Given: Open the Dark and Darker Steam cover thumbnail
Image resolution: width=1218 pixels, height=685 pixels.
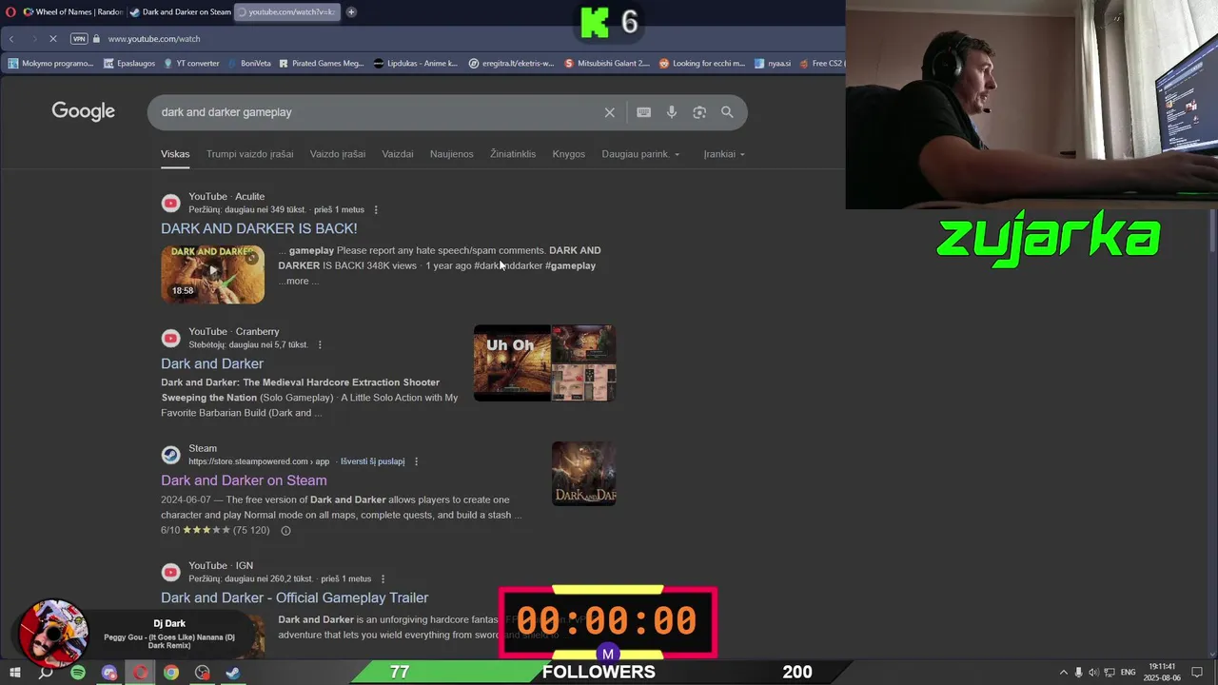Looking at the screenshot, I should point(583,473).
